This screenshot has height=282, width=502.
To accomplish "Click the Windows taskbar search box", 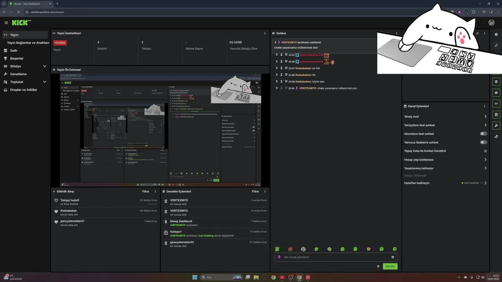I will [222, 277].
